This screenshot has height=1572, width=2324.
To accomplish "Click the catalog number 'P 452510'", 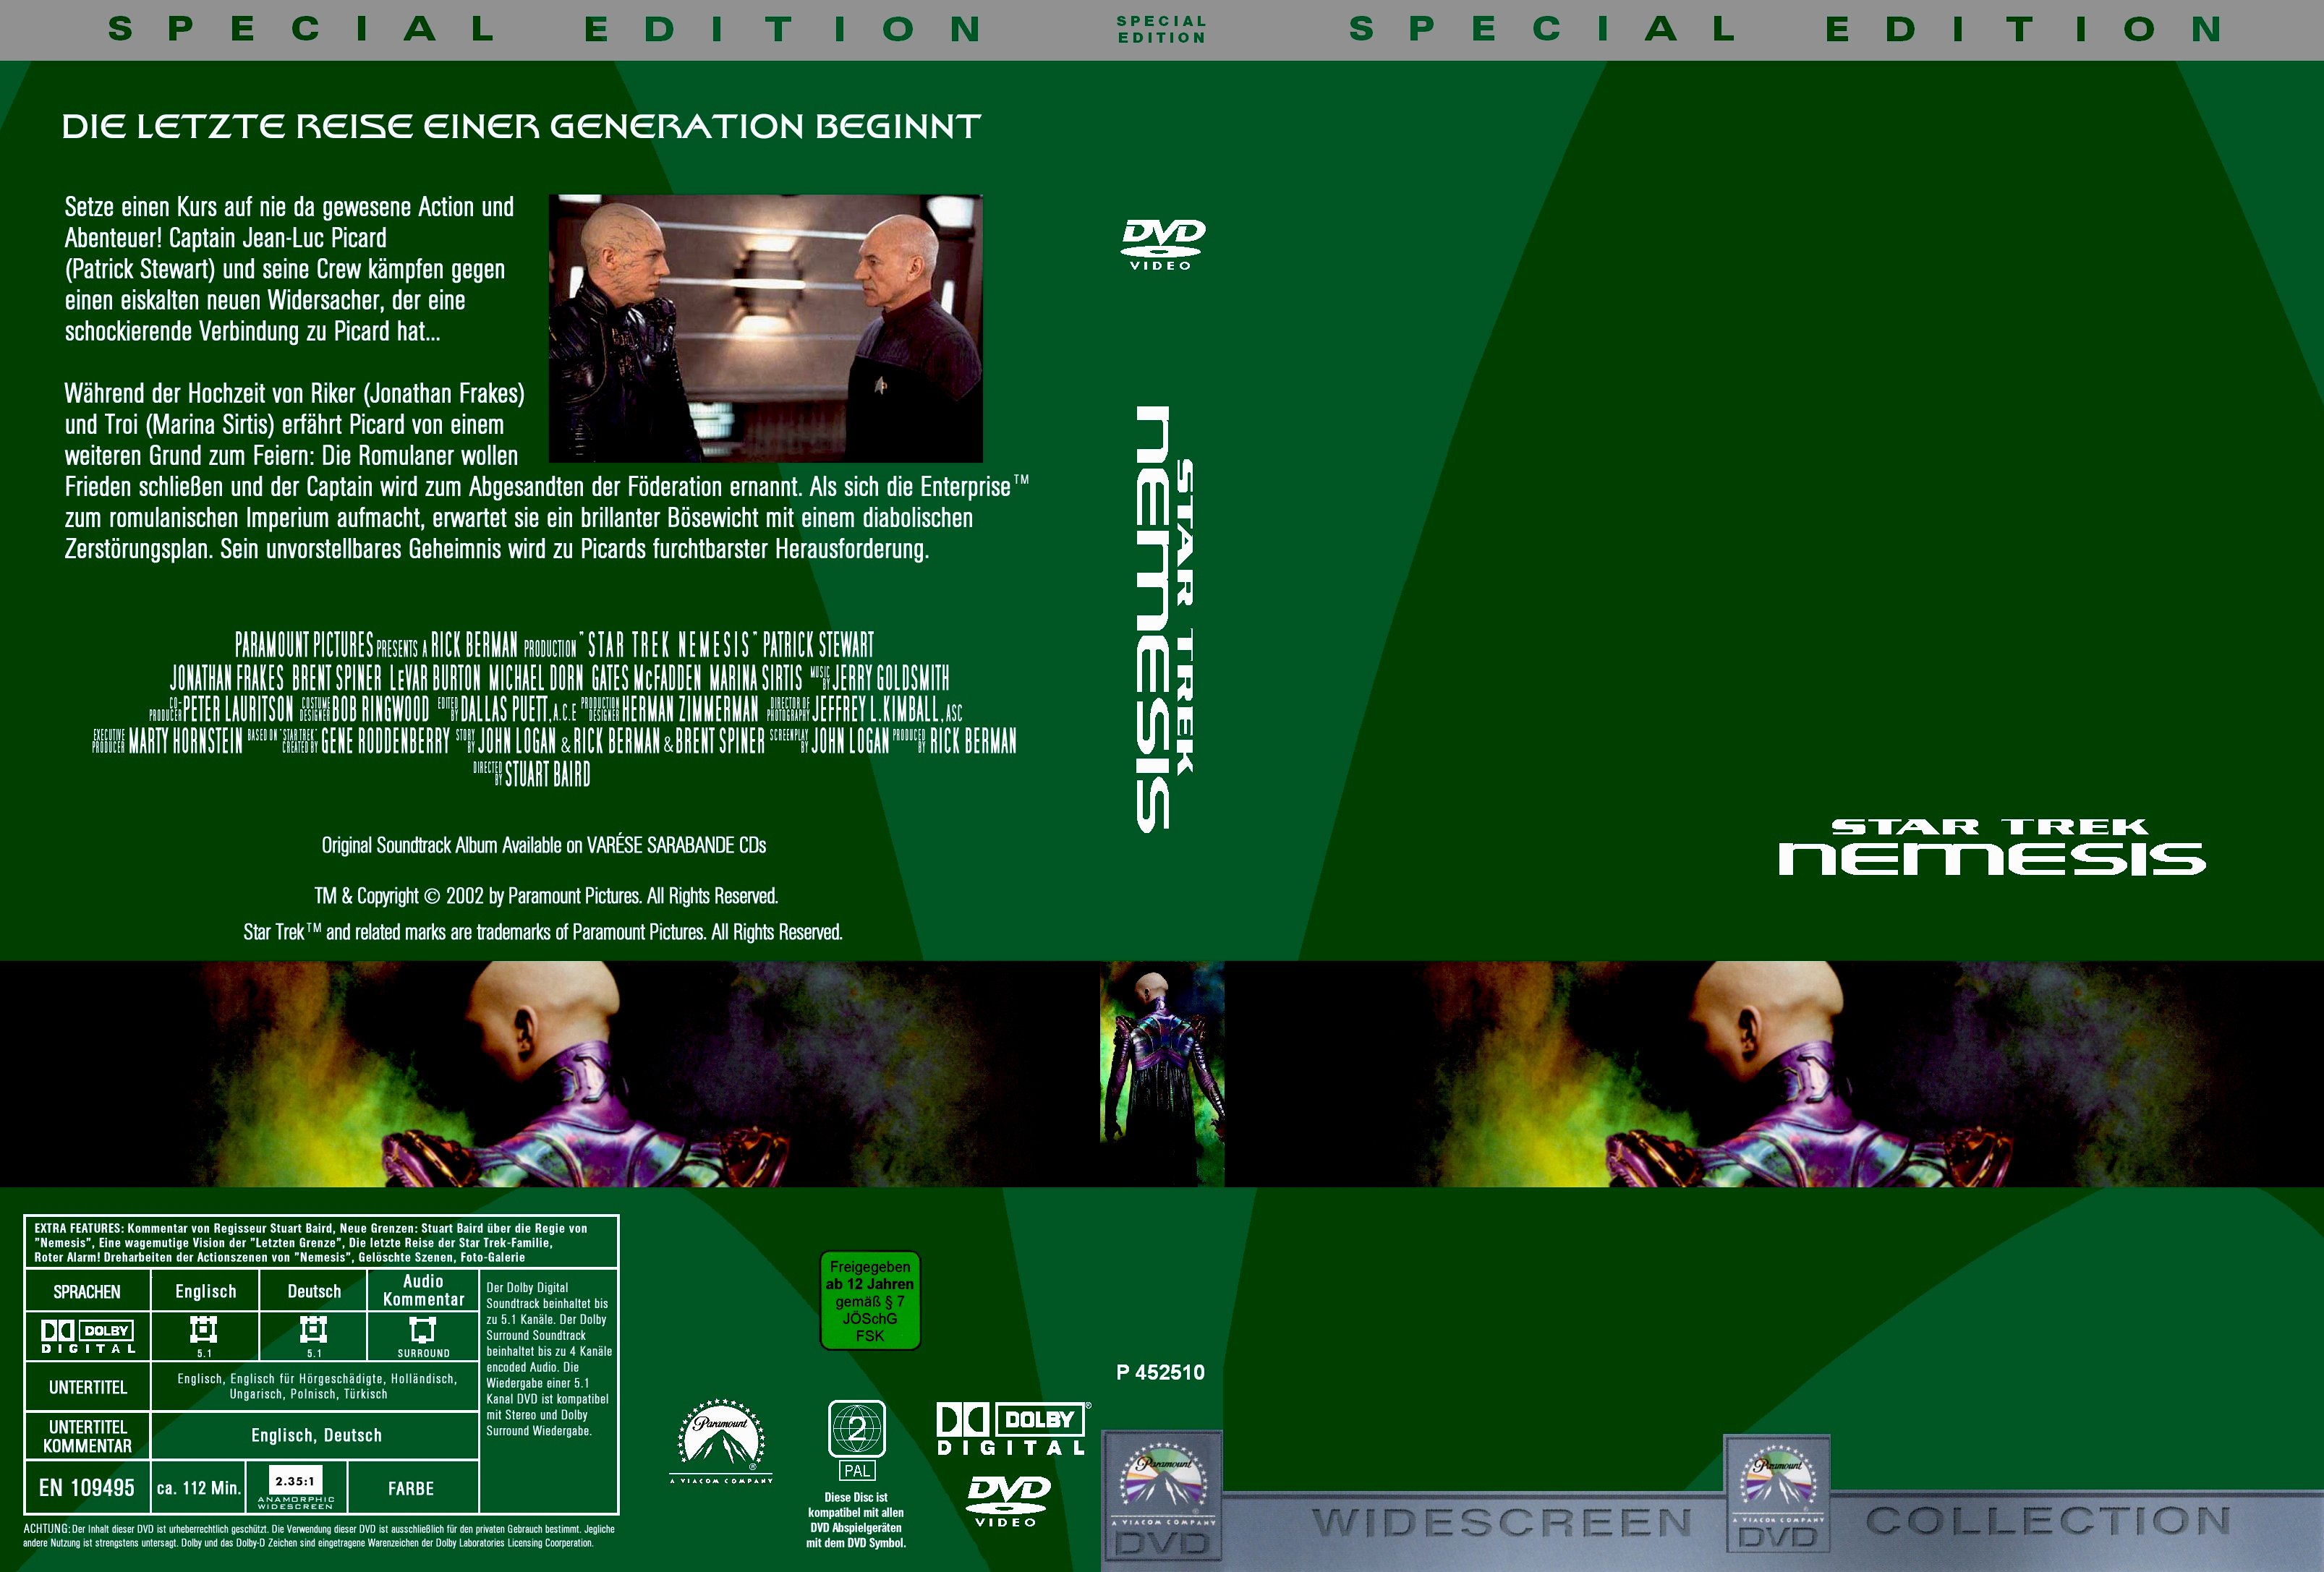I will click(x=1160, y=1372).
